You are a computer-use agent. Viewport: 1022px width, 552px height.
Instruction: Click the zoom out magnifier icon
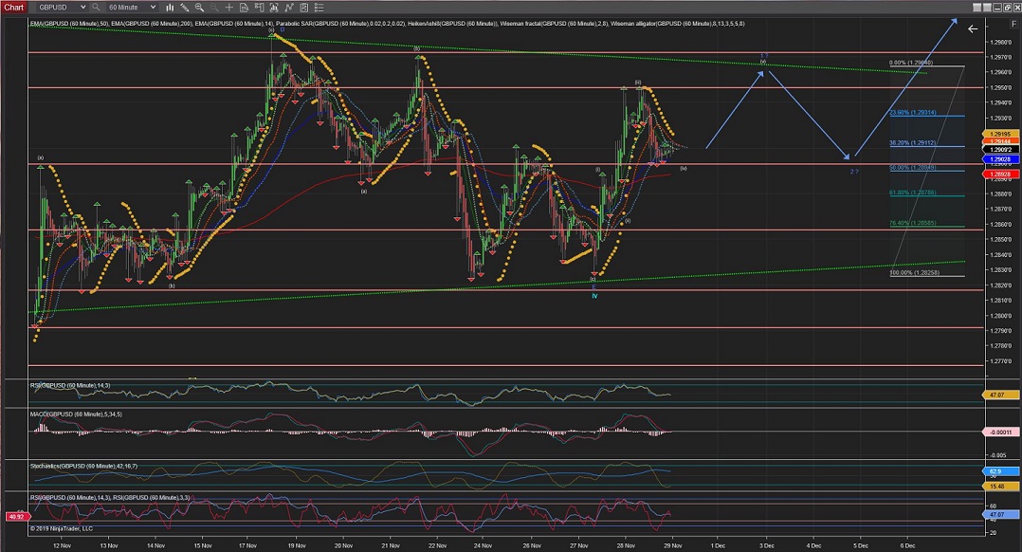coord(214,8)
